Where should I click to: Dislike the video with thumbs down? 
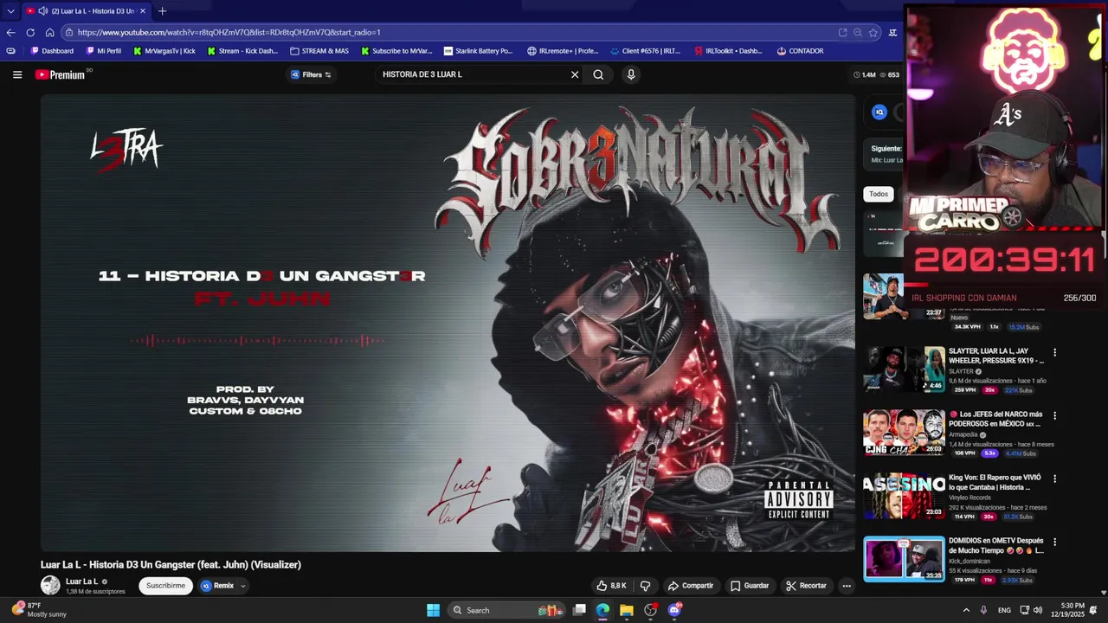point(645,586)
